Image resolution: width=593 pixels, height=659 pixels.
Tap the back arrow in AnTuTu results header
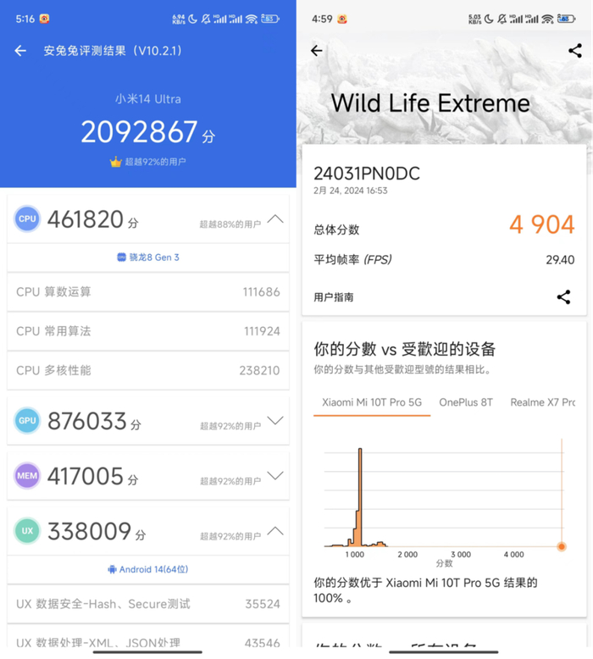(x=20, y=51)
